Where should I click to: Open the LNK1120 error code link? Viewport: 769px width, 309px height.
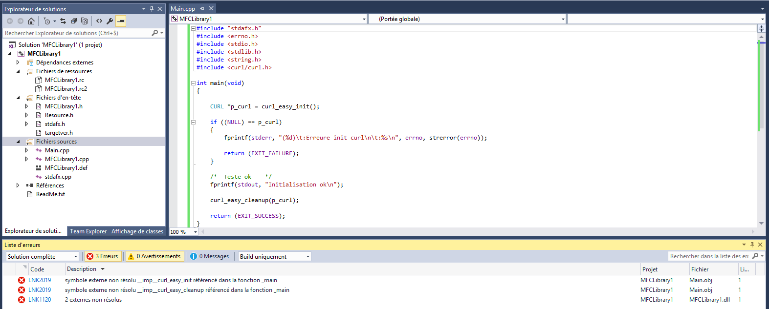tap(40, 300)
